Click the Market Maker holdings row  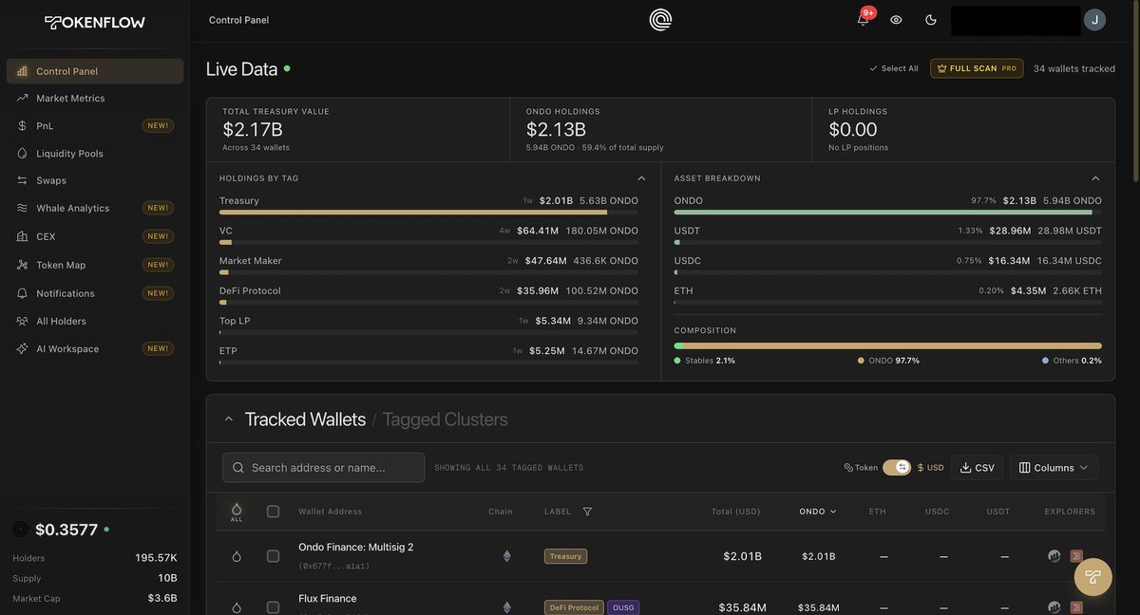[x=428, y=265]
